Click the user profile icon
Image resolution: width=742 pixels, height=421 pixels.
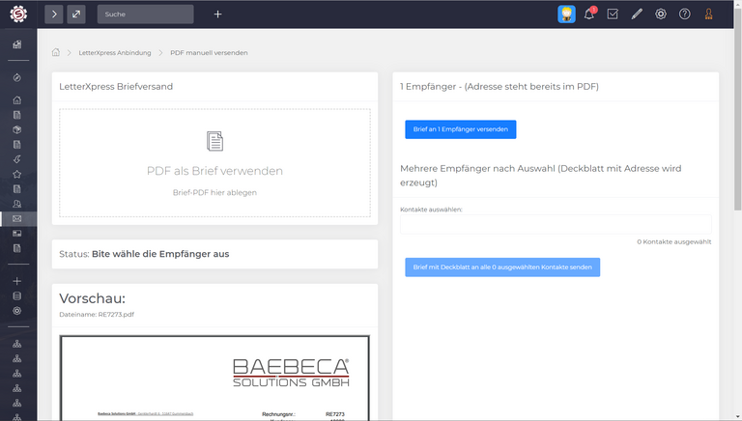pos(709,14)
